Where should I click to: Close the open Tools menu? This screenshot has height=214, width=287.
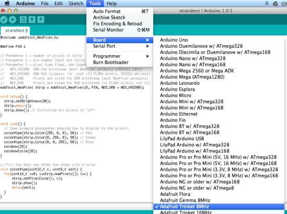coord(95,4)
